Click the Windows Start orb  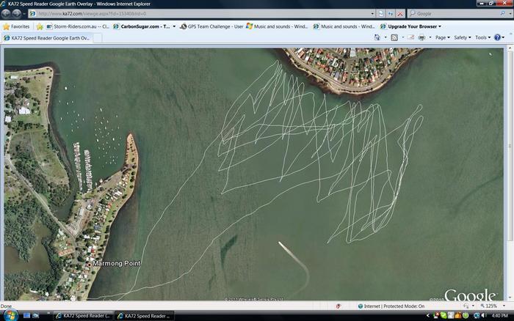tap(7, 315)
